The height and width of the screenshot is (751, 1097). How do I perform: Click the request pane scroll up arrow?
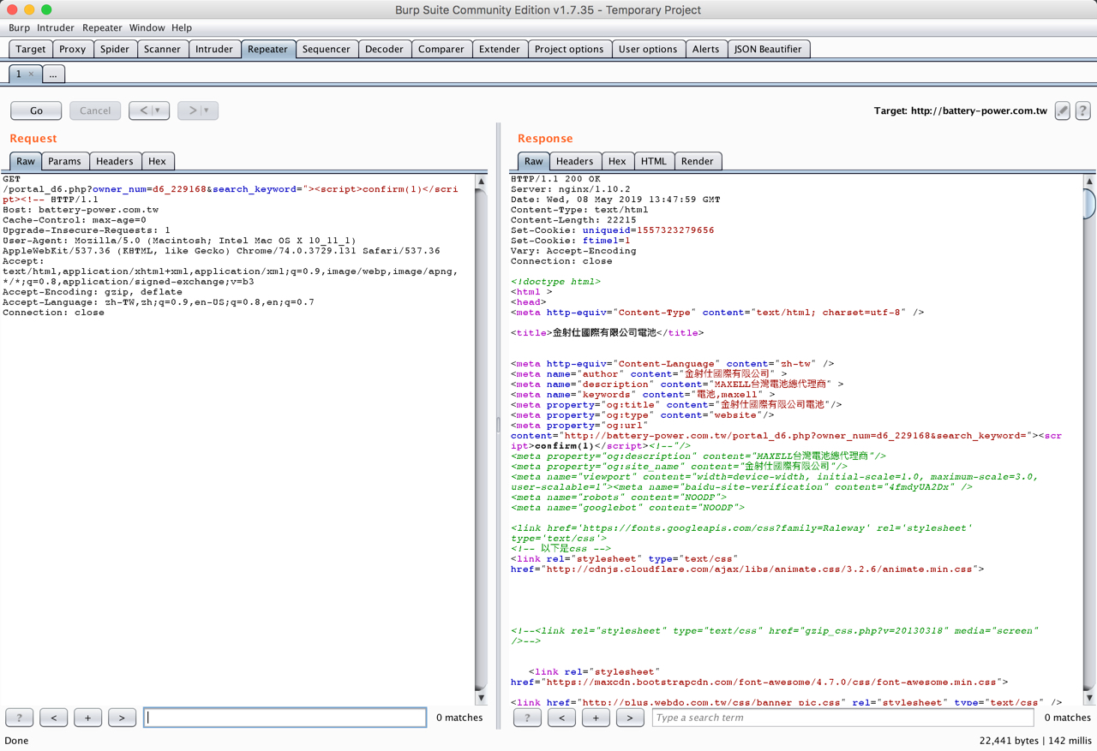click(x=481, y=182)
